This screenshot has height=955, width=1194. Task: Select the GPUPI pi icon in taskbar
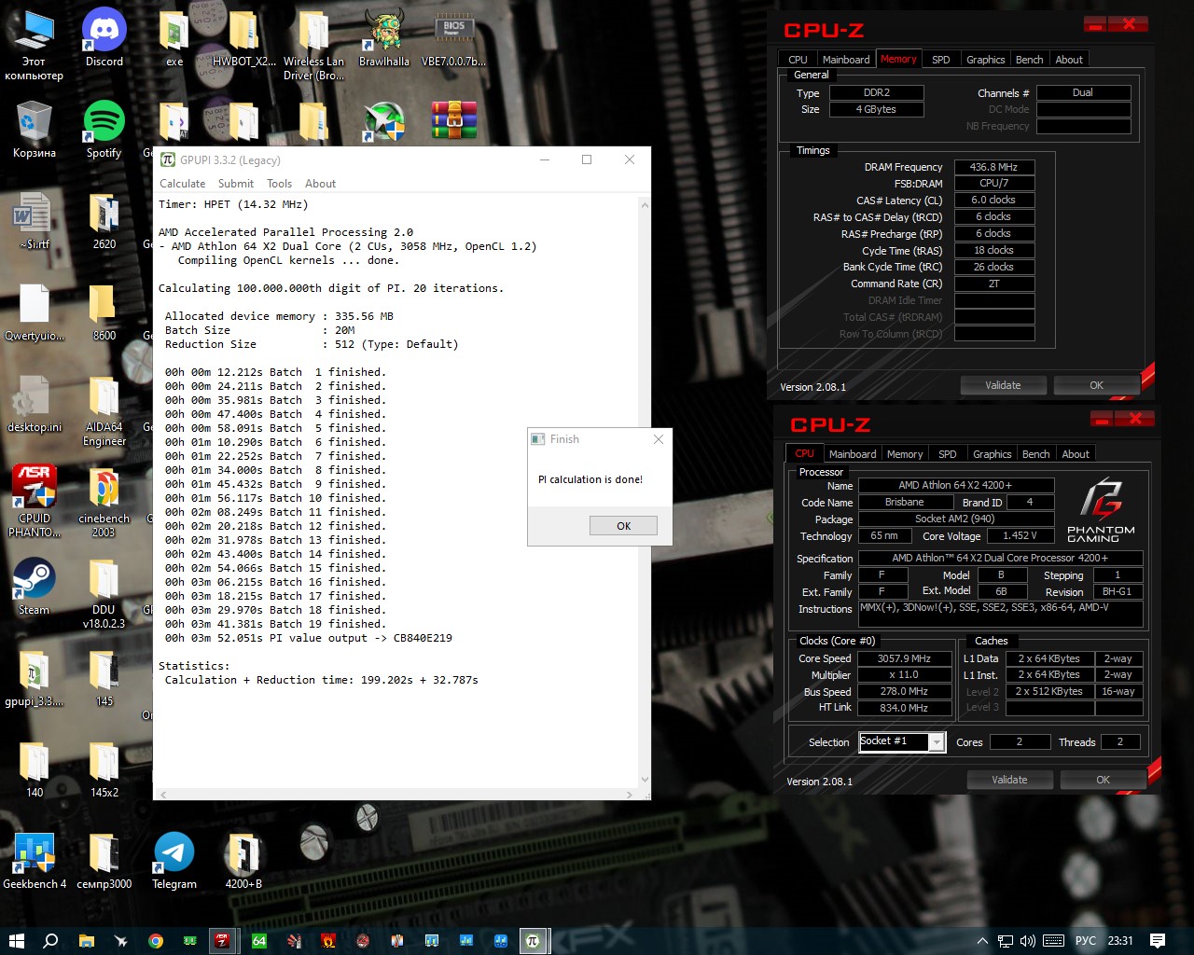point(532,940)
